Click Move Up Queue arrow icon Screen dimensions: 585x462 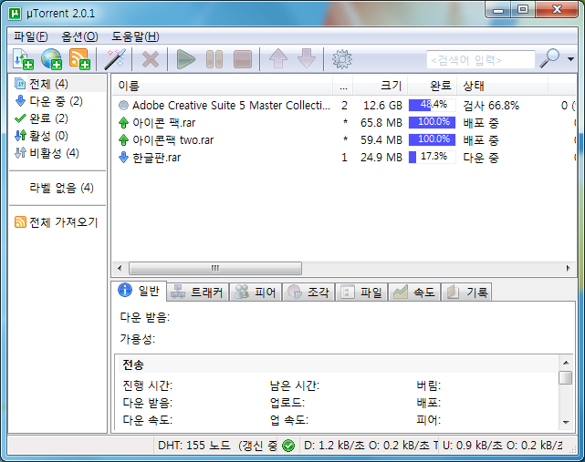point(278,59)
